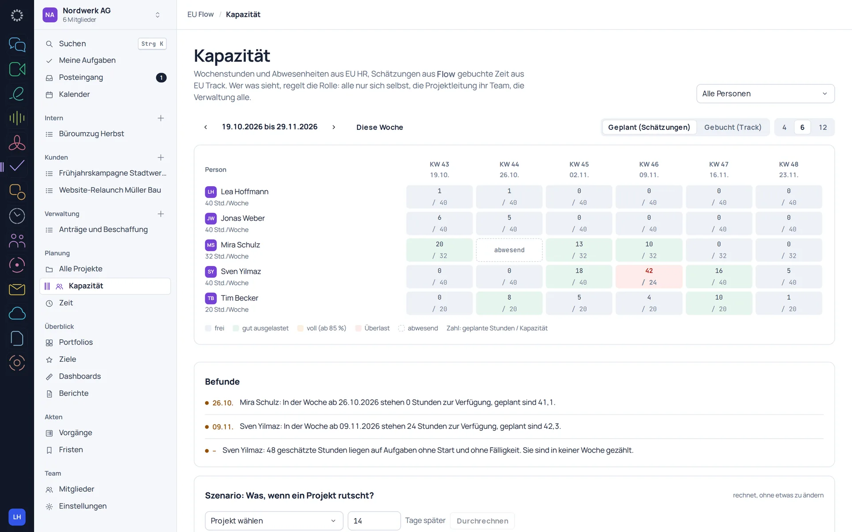Open Dashboards under Überblick

pyautogui.click(x=105, y=376)
